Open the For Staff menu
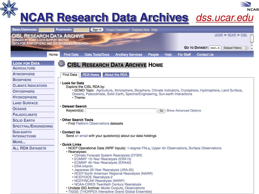This screenshot has width=259, height=194. (x=184, y=55)
